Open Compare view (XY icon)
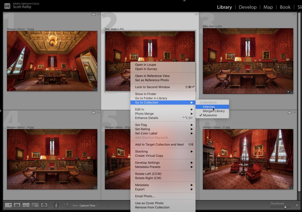Screen dimensions: 302x212 (x=26, y=205)
